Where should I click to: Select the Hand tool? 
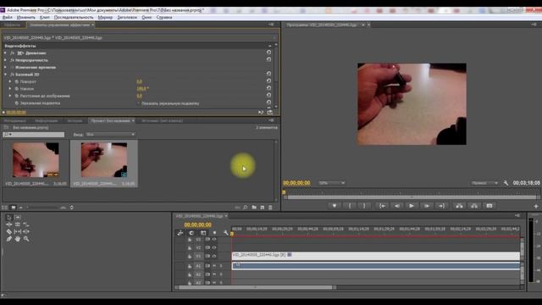click(x=18, y=239)
